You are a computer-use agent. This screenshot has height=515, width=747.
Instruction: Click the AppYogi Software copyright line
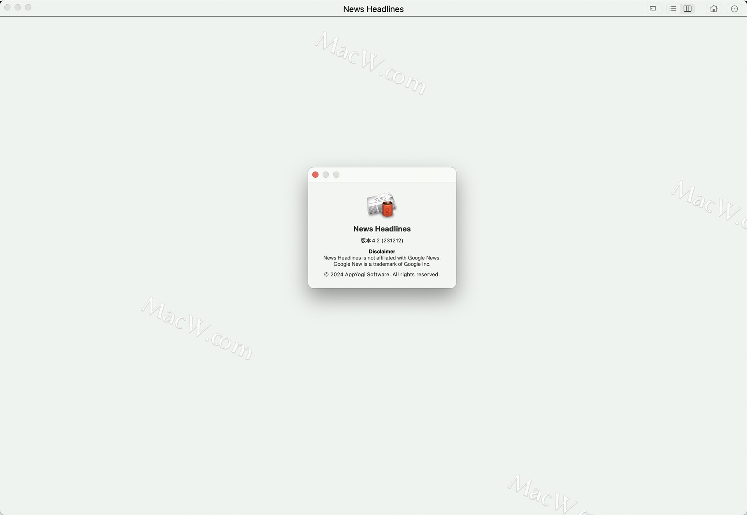382,274
